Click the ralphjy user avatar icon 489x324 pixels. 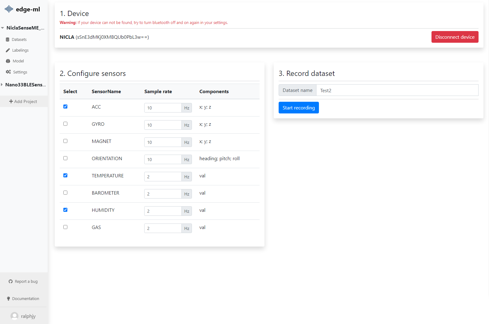pyautogui.click(x=14, y=316)
